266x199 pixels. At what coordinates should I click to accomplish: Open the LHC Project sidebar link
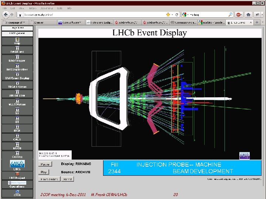coord(17,176)
